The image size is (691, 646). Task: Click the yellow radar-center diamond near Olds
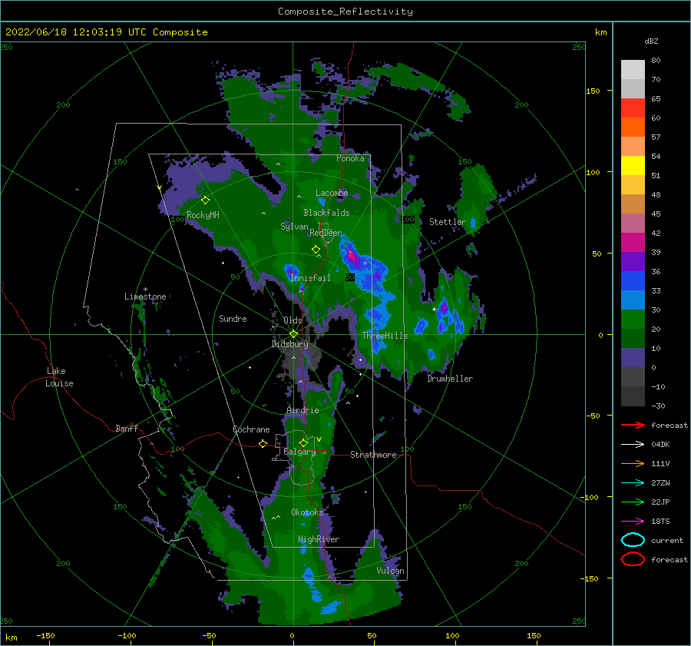pyautogui.click(x=293, y=334)
